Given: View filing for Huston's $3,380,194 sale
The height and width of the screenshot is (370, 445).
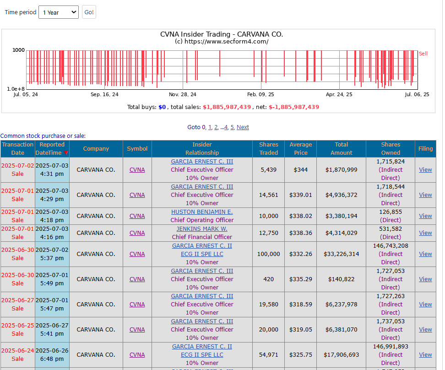Looking at the screenshot, I should tap(425, 216).
